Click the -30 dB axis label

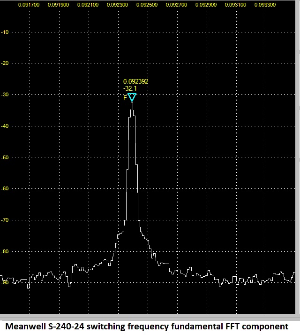coord(5,94)
